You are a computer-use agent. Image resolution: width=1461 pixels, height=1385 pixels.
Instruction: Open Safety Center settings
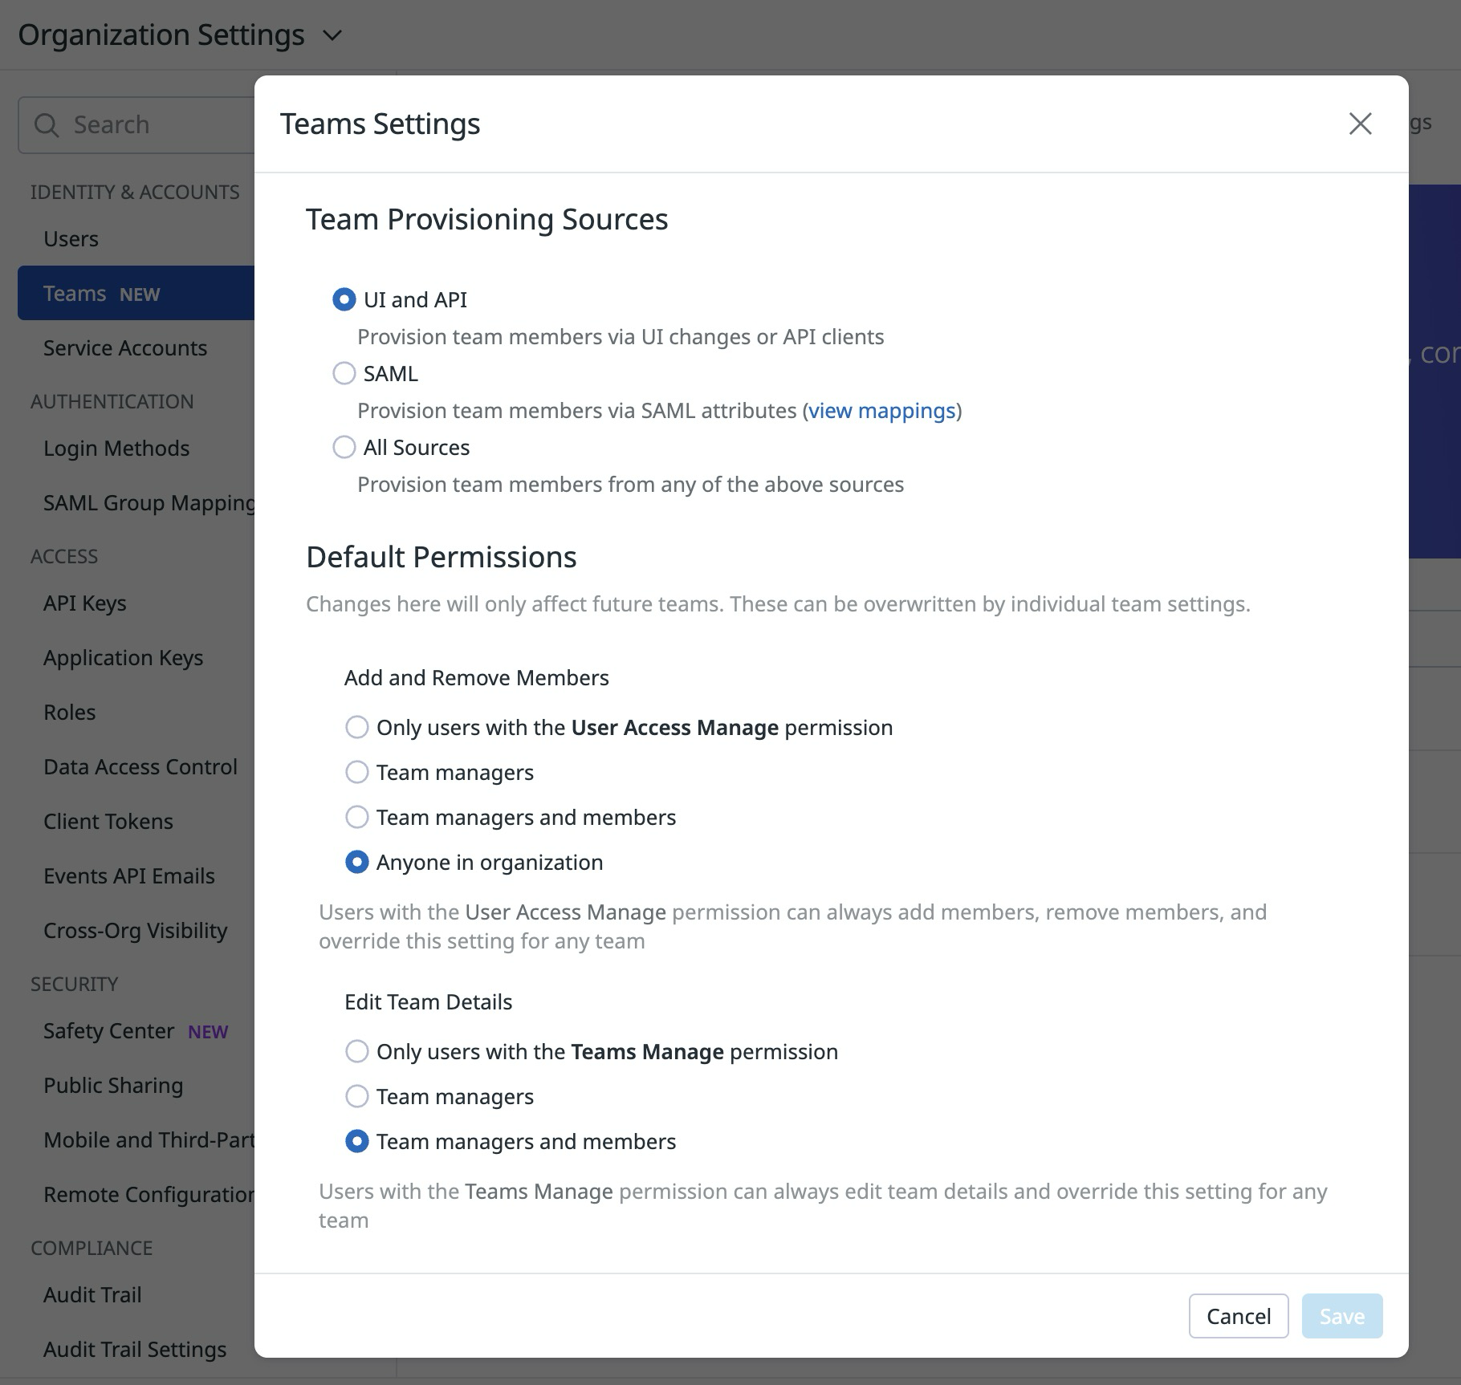[x=109, y=1031]
